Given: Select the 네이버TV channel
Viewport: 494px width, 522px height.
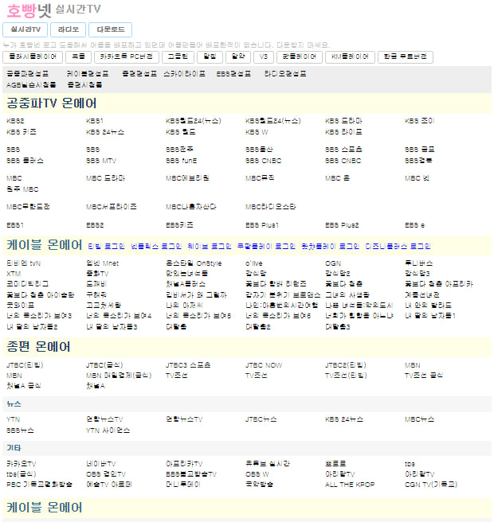Looking at the screenshot, I should [101, 464].
